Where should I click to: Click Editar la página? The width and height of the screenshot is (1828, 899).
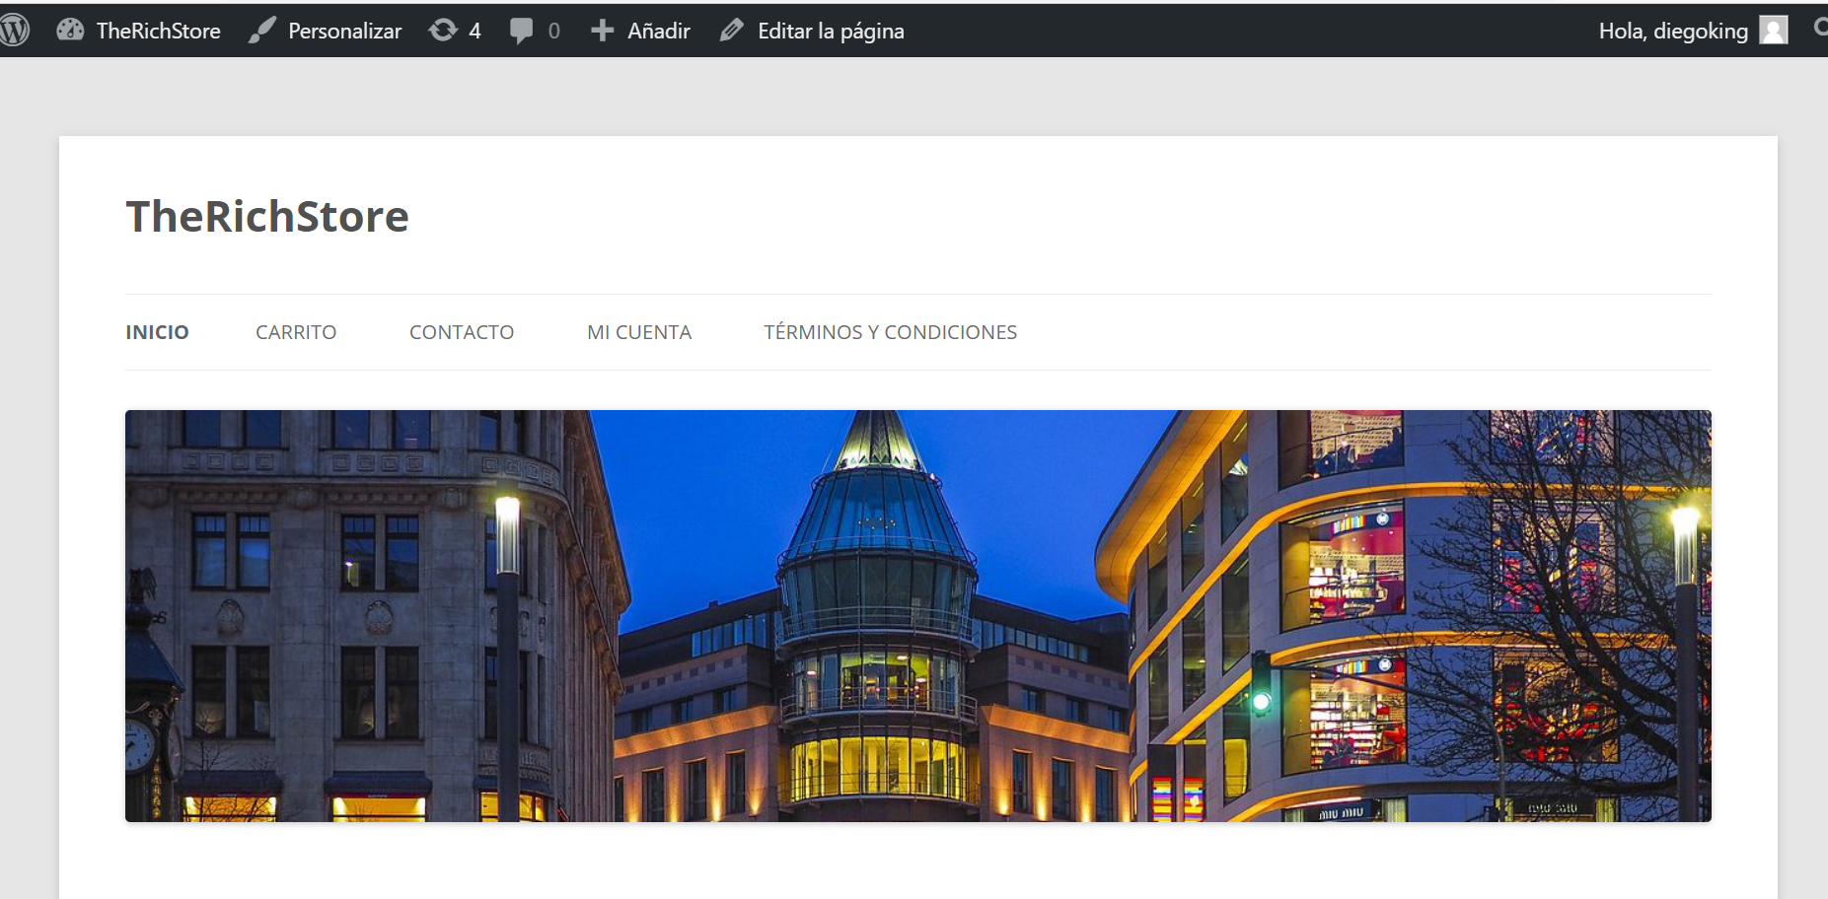(831, 31)
